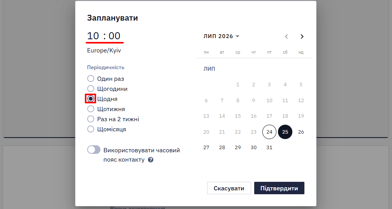
Task: Pick date 27 in calendar
Action: click(x=206, y=148)
